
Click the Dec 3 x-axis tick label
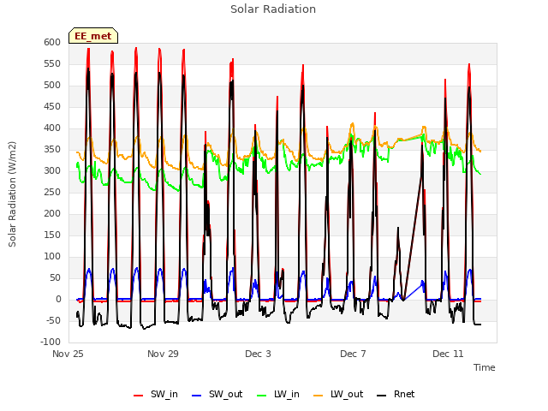258,354
